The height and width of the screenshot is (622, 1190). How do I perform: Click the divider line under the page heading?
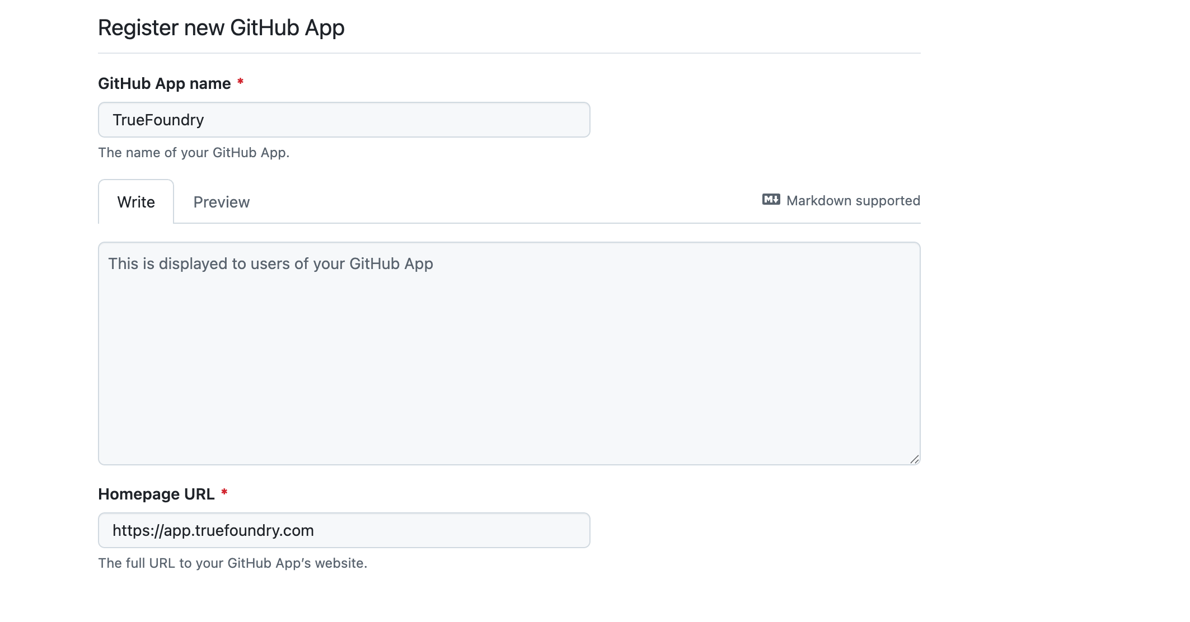pos(509,53)
